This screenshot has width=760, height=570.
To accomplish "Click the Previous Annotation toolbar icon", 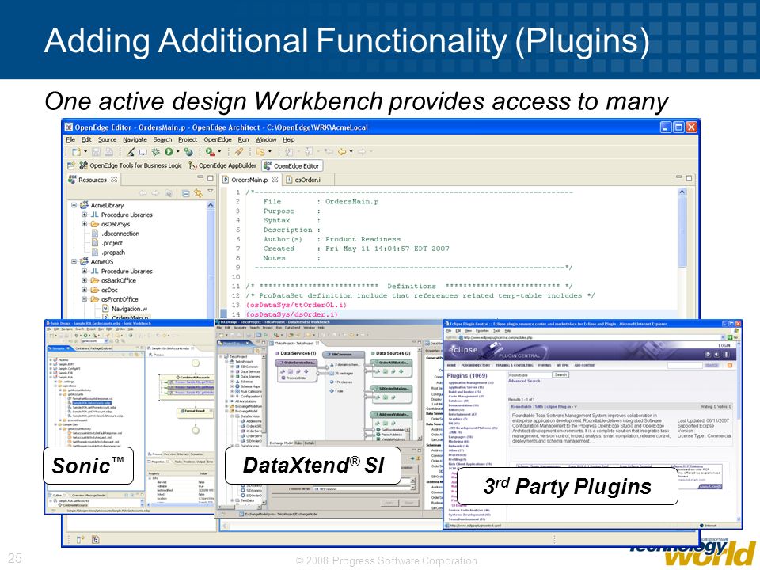I will point(309,152).
